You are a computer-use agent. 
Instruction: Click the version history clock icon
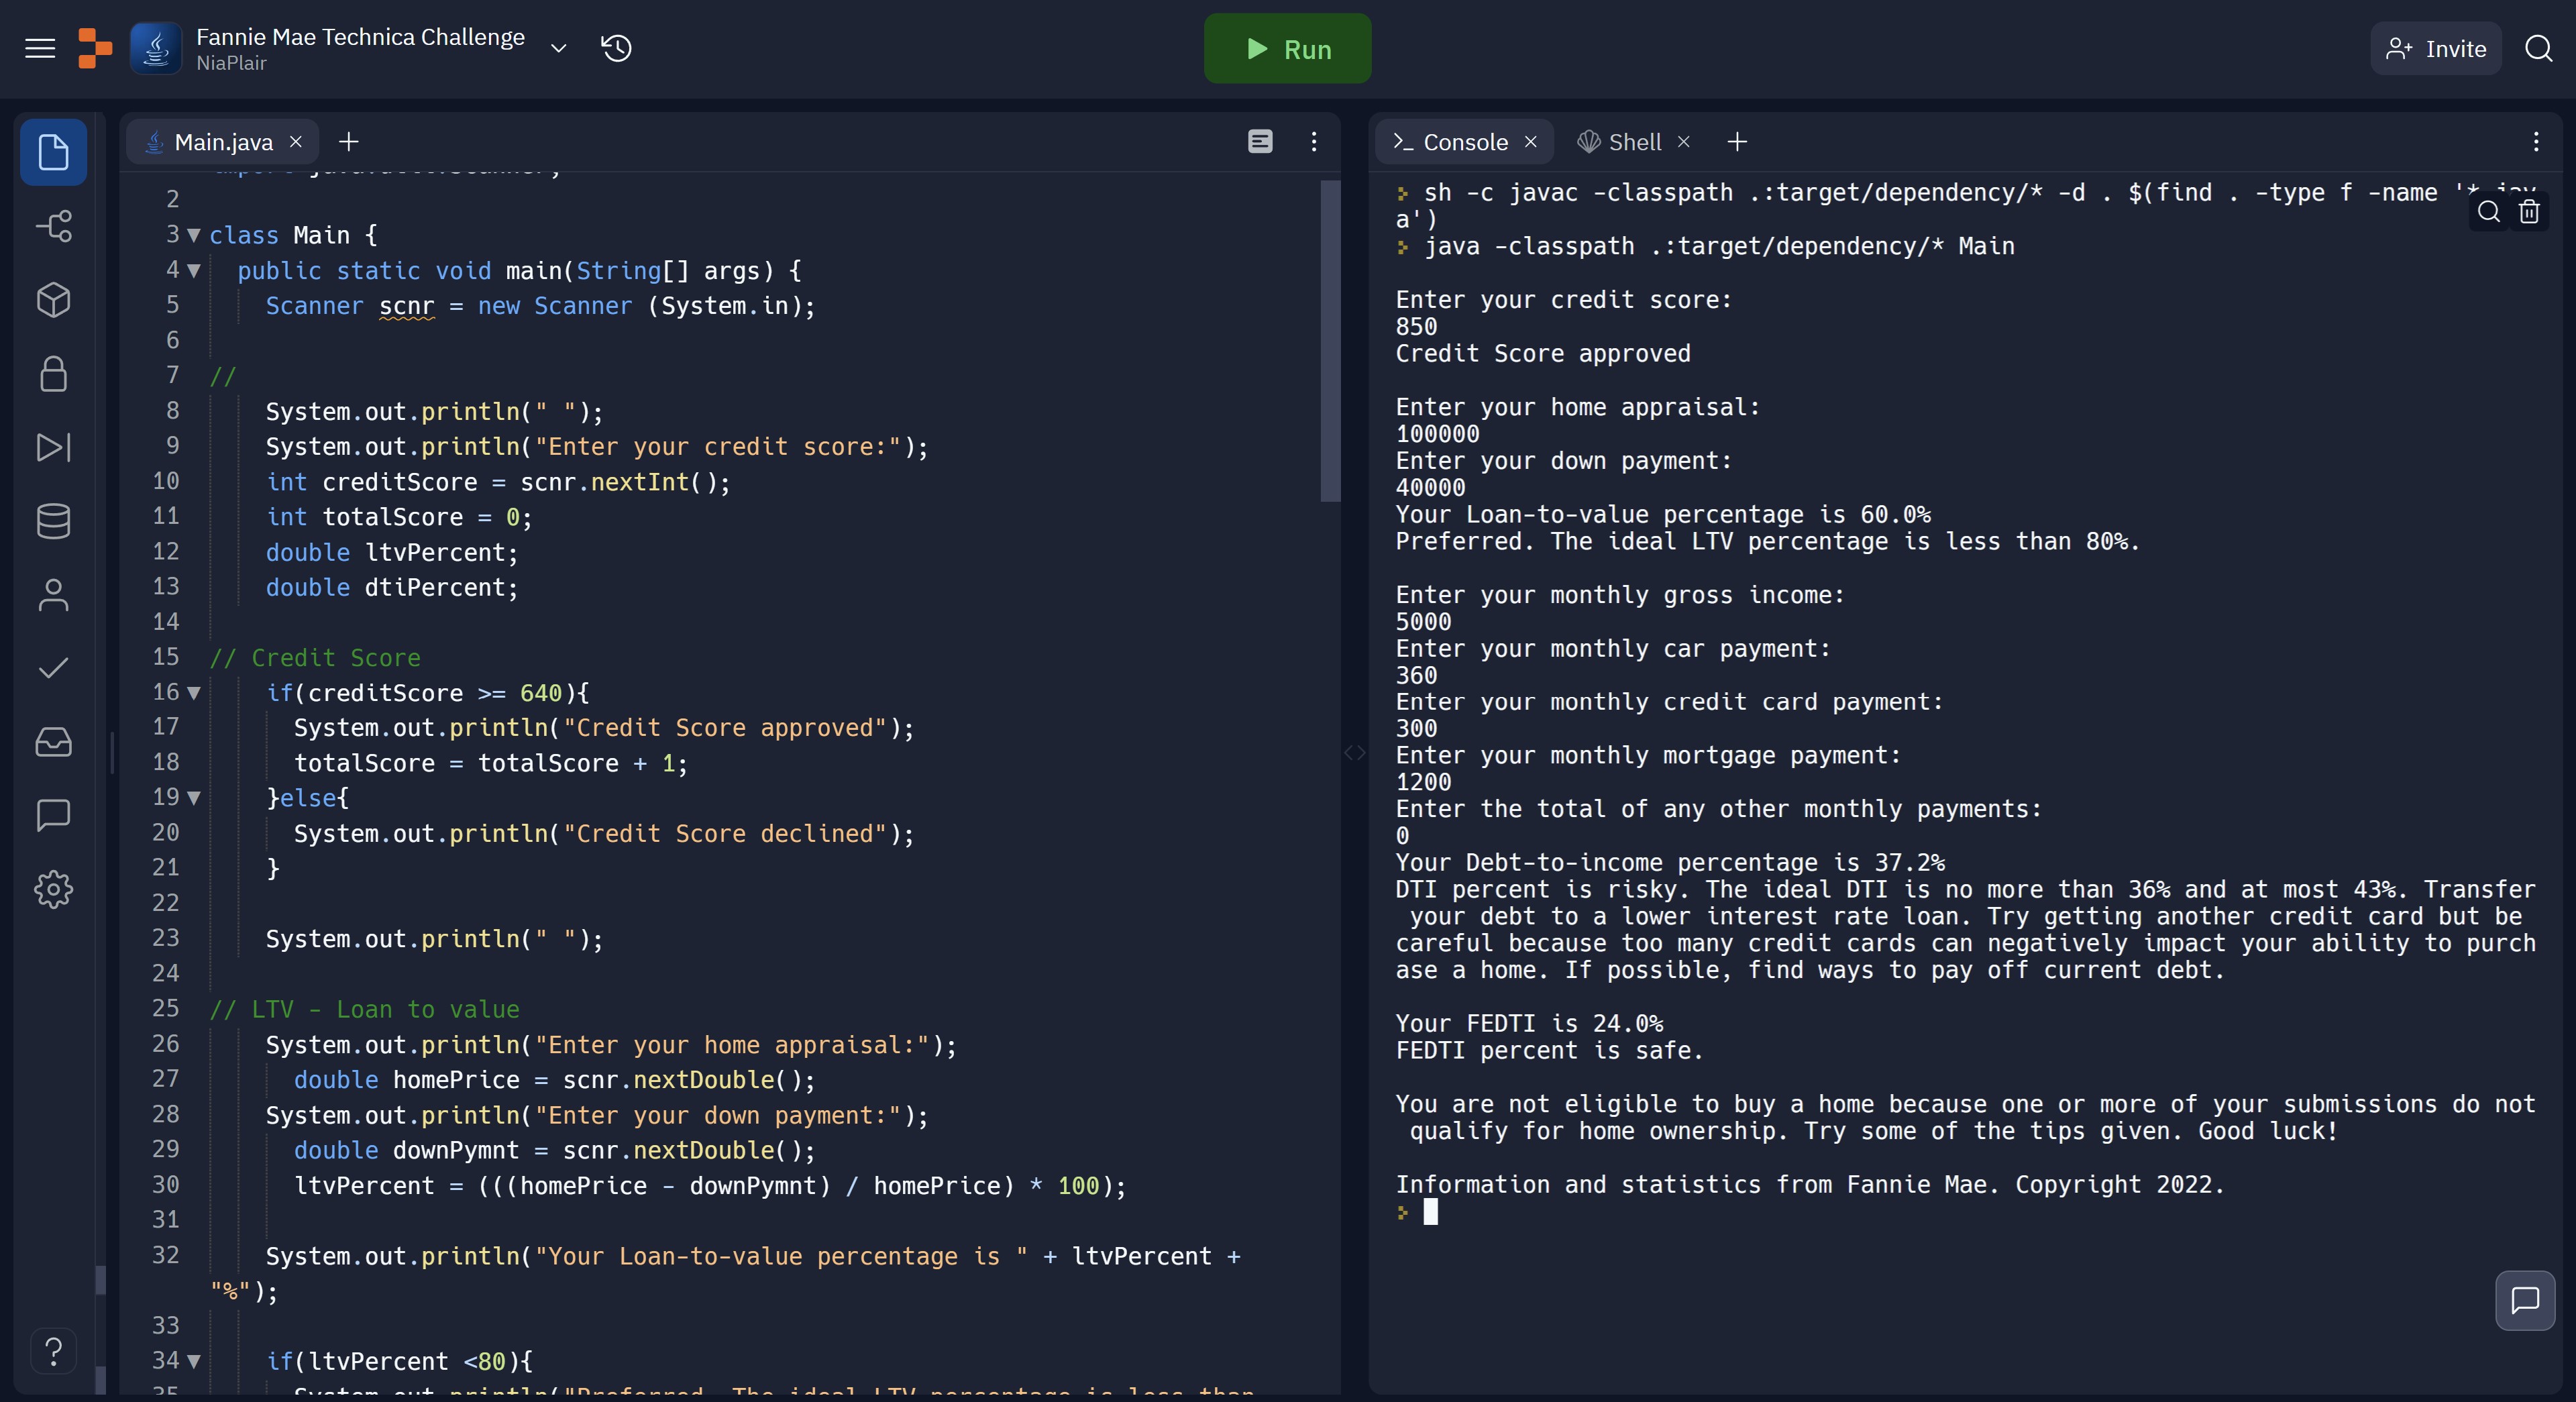coord(616,48)
